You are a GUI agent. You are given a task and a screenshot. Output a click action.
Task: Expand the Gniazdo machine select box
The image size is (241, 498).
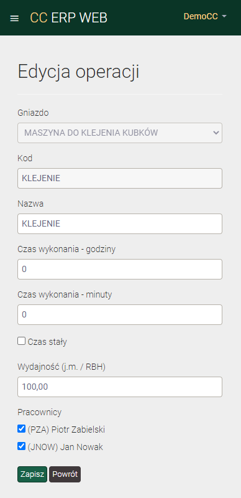(120, 133)
